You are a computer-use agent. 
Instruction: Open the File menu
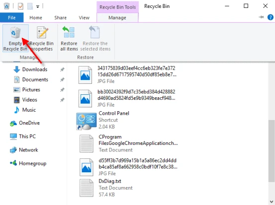12,18
